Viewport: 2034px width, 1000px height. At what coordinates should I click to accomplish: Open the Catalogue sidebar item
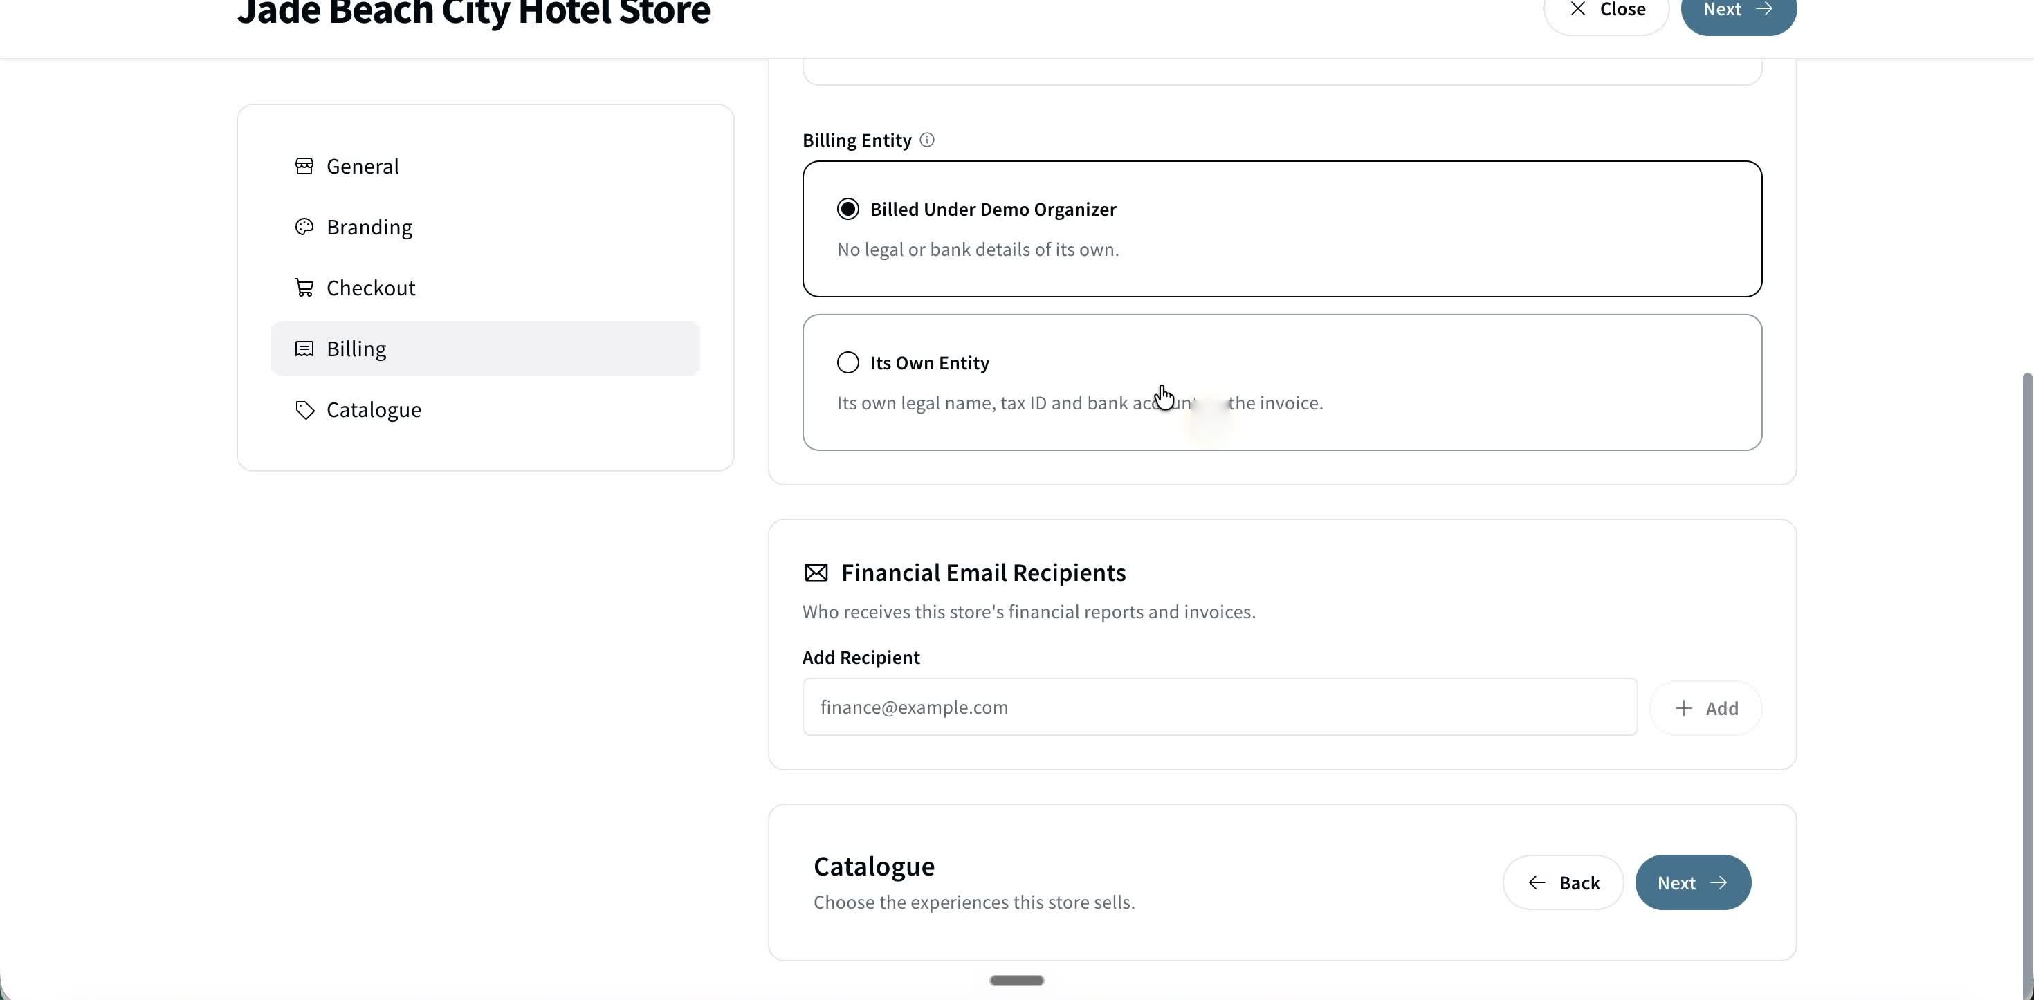[485, 409]
